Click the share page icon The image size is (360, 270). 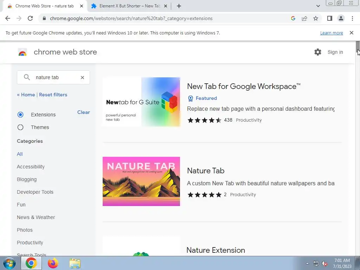pyautogui.click(x=304, y=18)
